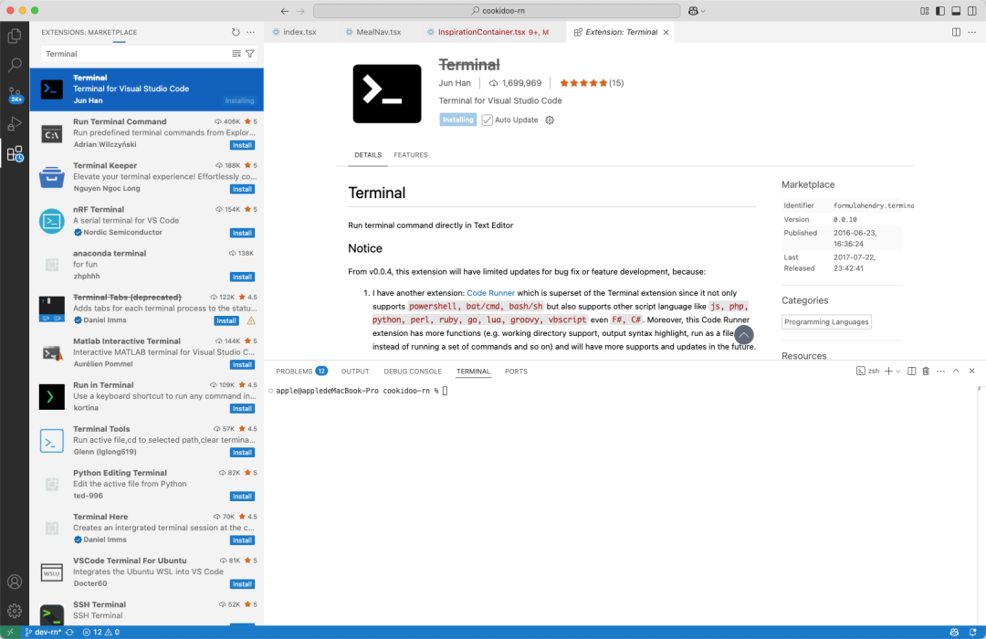Split the terminal pane
The image size is (986, 639).
(x=911, y=372)
